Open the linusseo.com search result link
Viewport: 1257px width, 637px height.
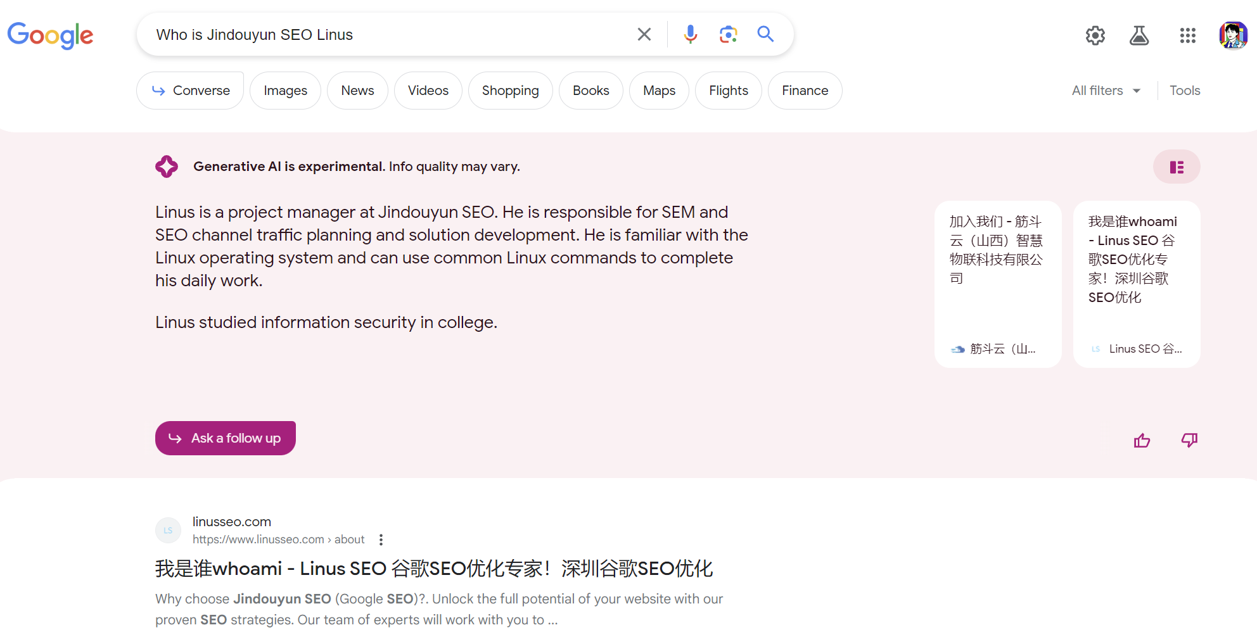point(435,568)
